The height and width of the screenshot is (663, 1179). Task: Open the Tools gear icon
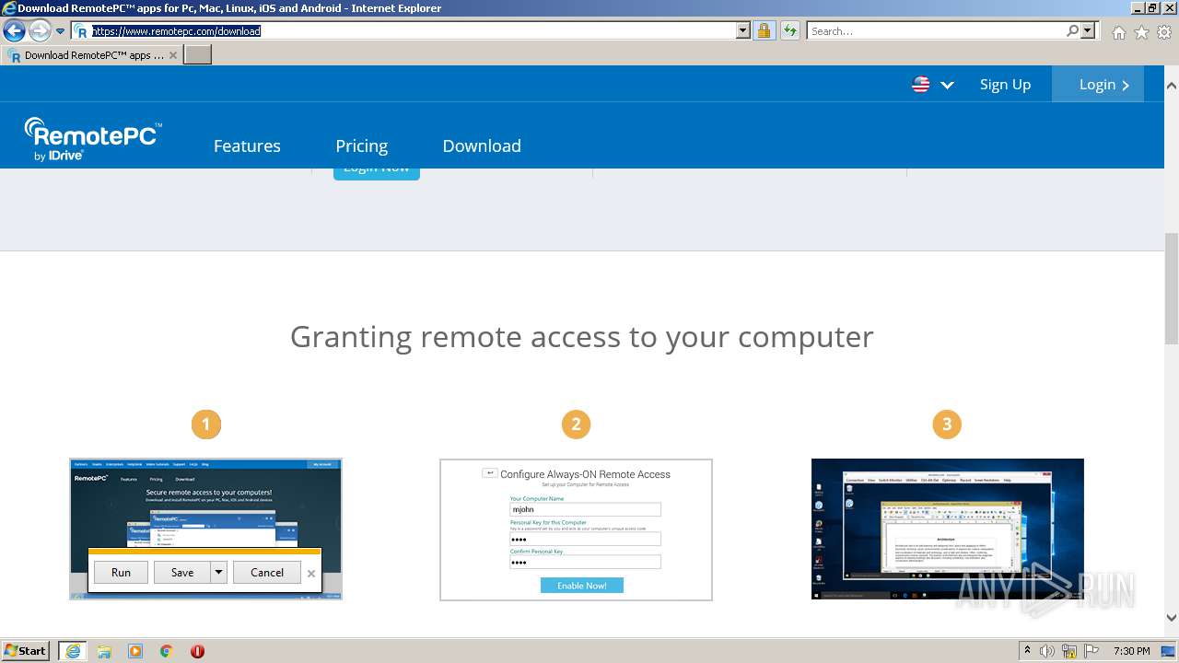click(x=1164, y=32)
